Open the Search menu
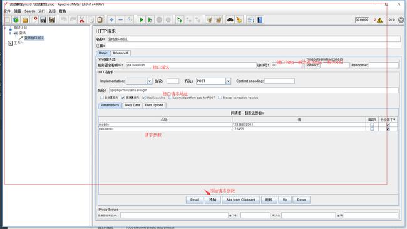The image size is (407, 229). click(x=30, y=11)
